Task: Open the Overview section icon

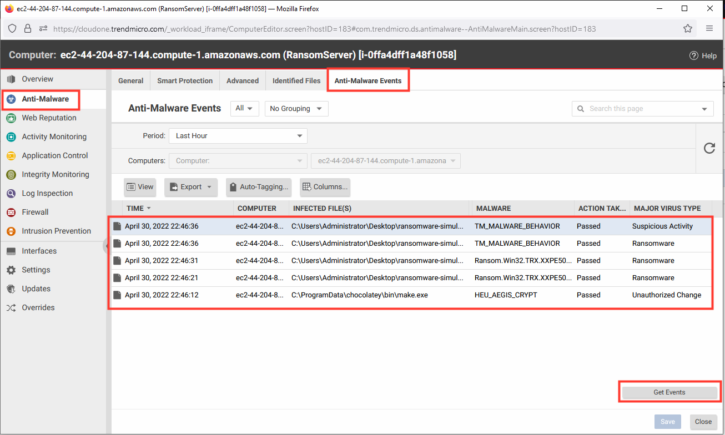Action: 11,79
